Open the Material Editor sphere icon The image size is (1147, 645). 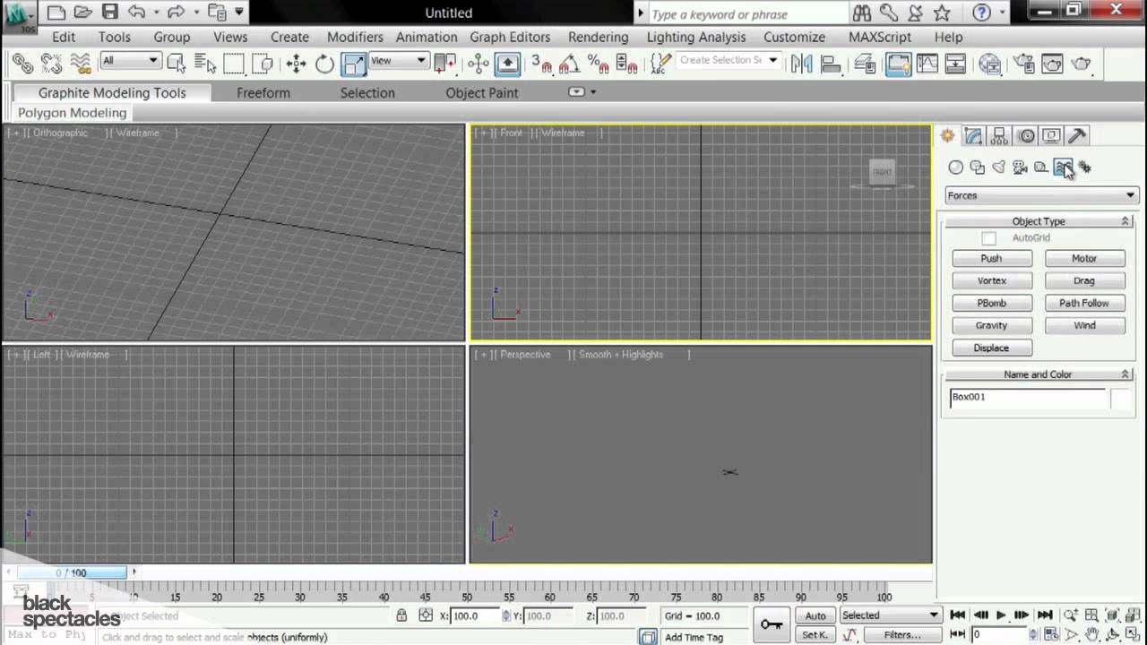(x=989, y=64)
